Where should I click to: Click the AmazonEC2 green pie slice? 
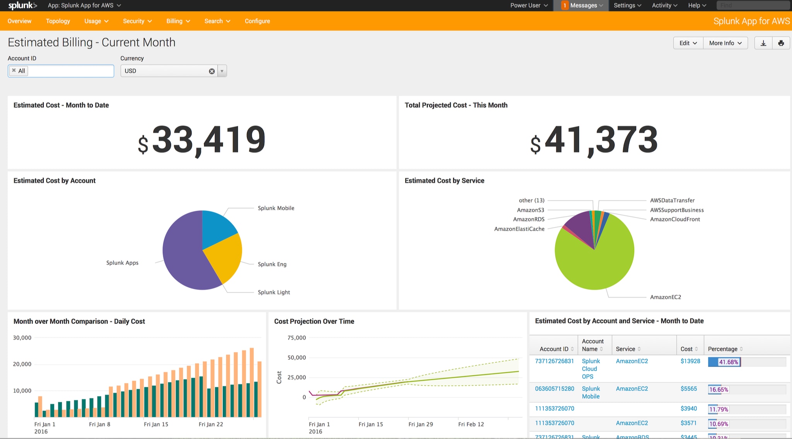point(594,259)
